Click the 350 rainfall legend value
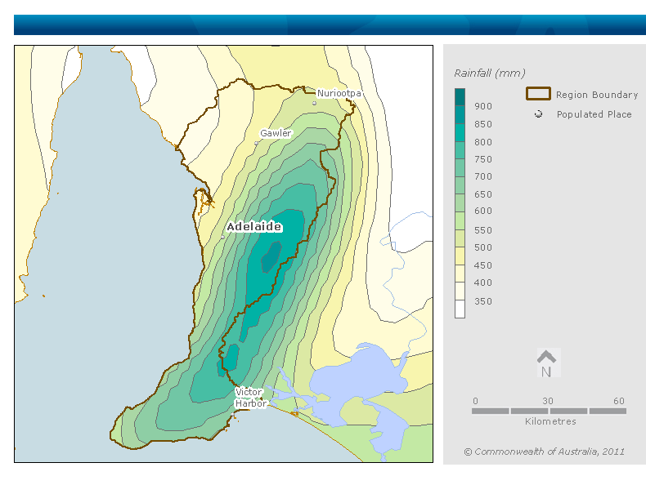This screenshot has width=646, height=485. [x=482, y=301]
